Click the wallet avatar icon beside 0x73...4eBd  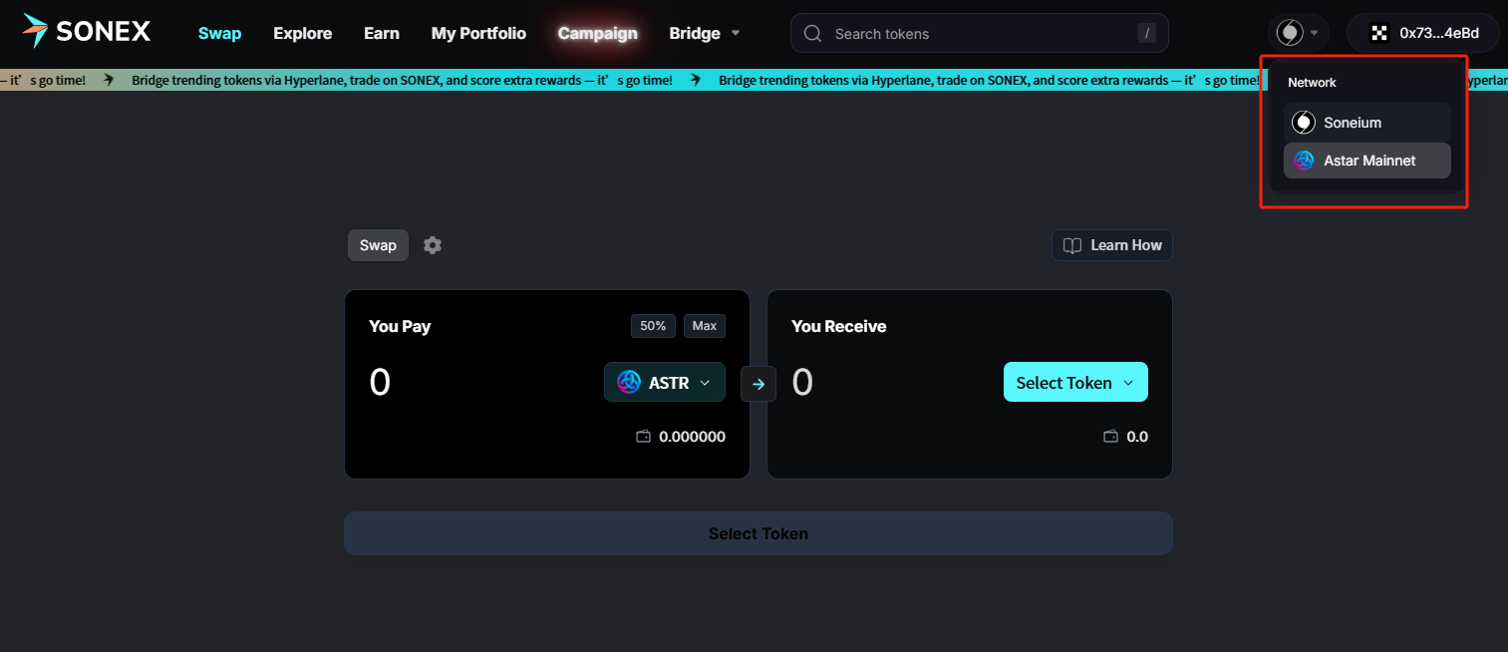click(1379, 33)
